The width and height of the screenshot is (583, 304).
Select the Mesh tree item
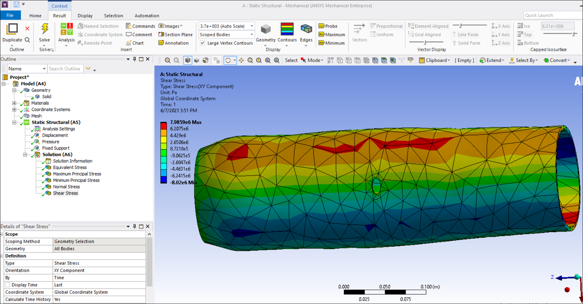[x=36, y=116]
